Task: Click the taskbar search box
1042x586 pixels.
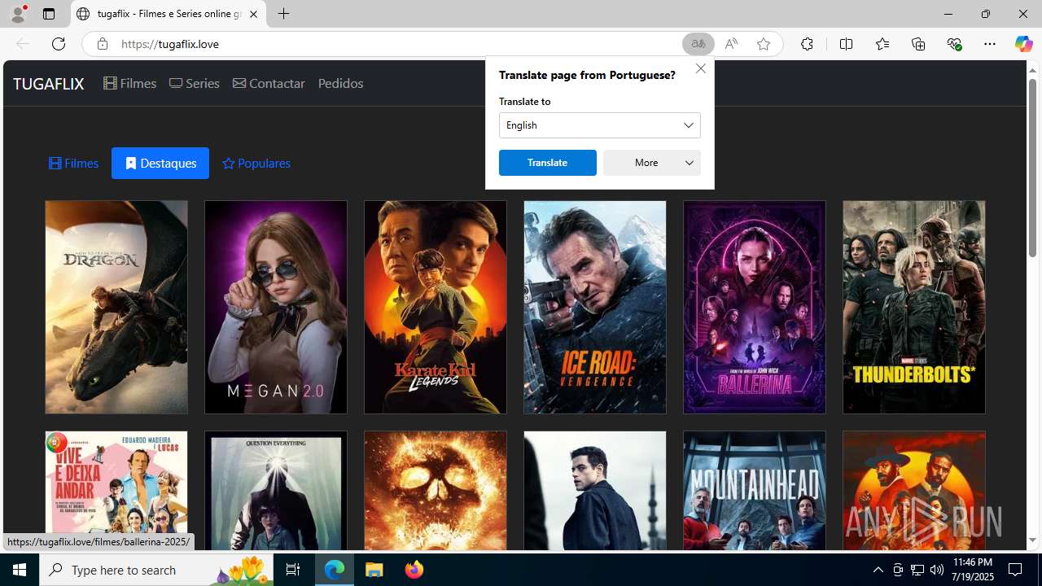Action: (x=157, y=570)
